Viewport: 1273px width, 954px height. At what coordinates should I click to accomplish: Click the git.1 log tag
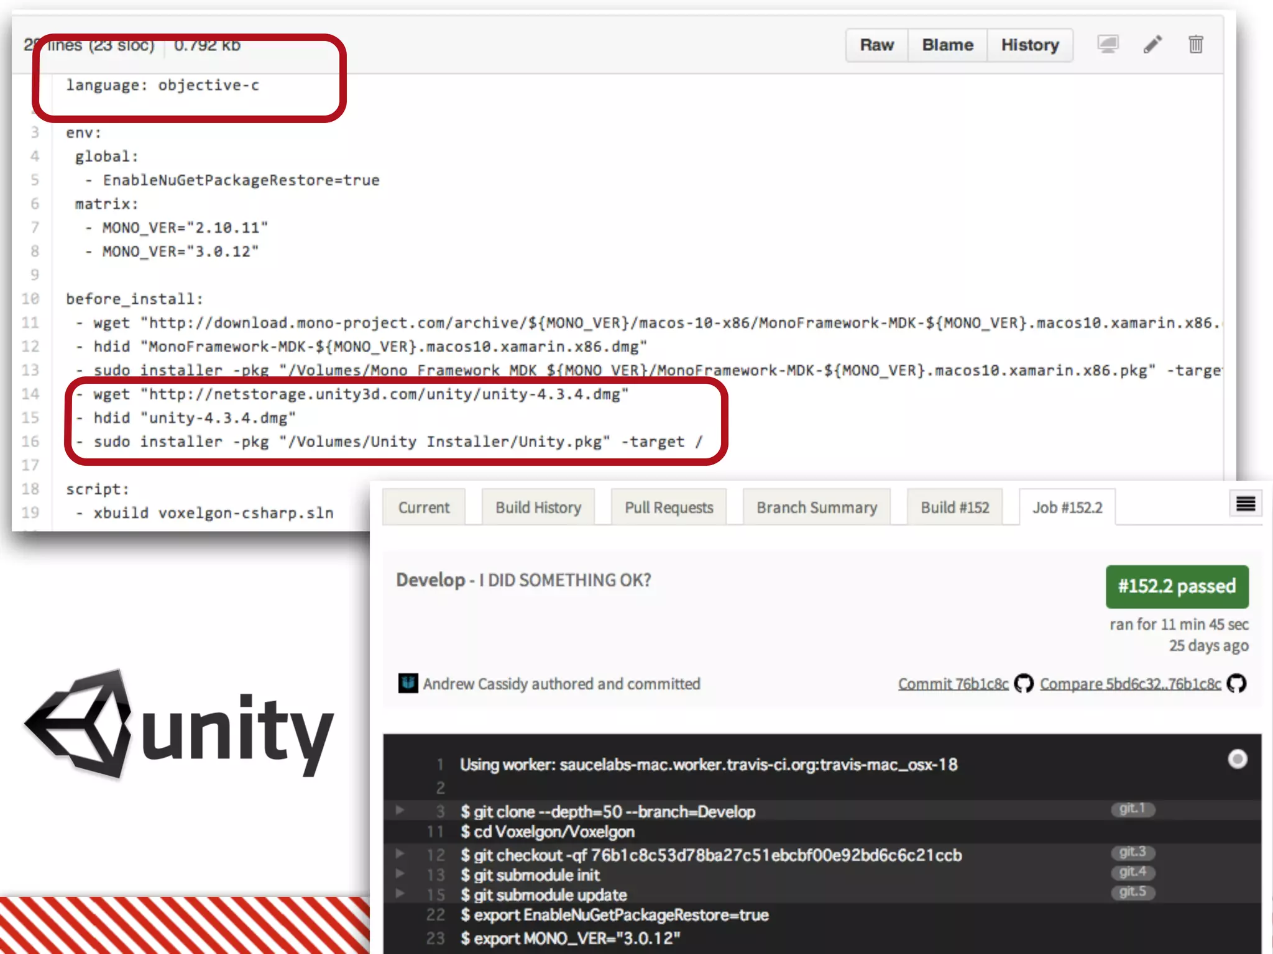tap(1133, 809)
